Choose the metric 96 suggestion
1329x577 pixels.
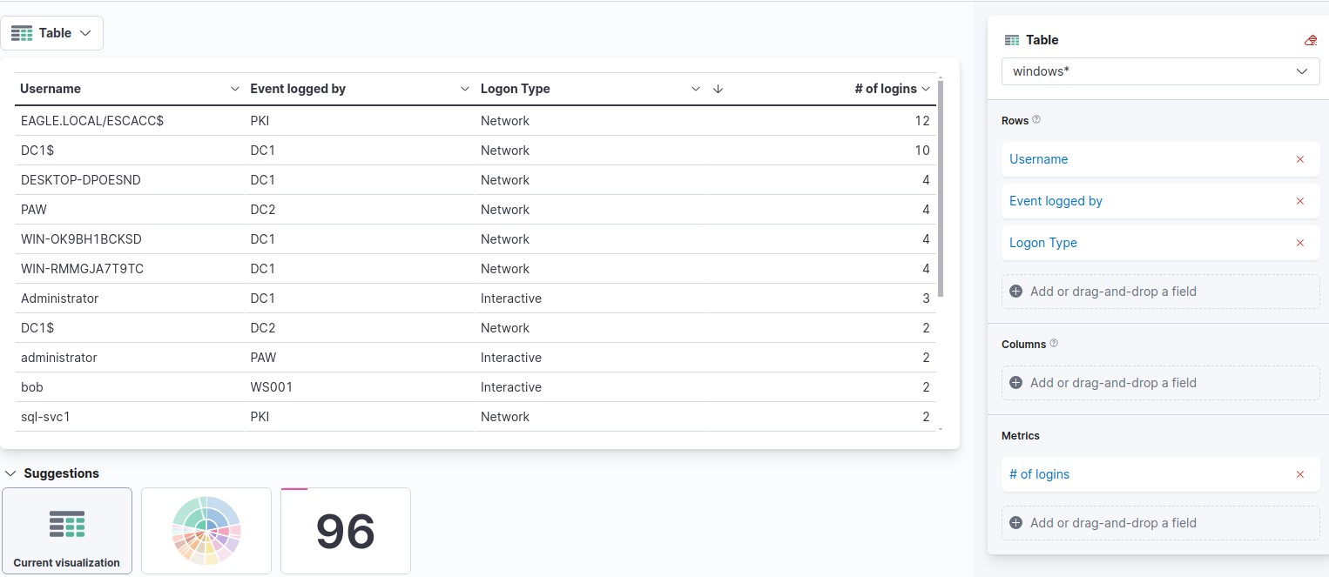pos(346,531)
